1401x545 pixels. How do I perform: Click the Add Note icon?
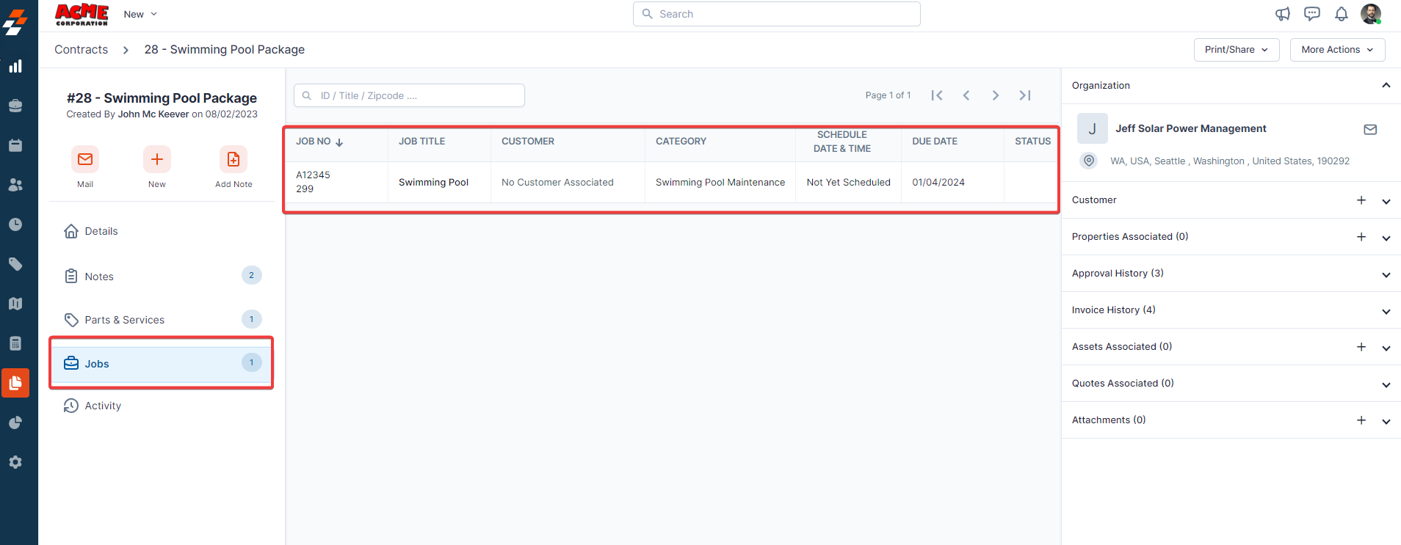click(233, 159)
